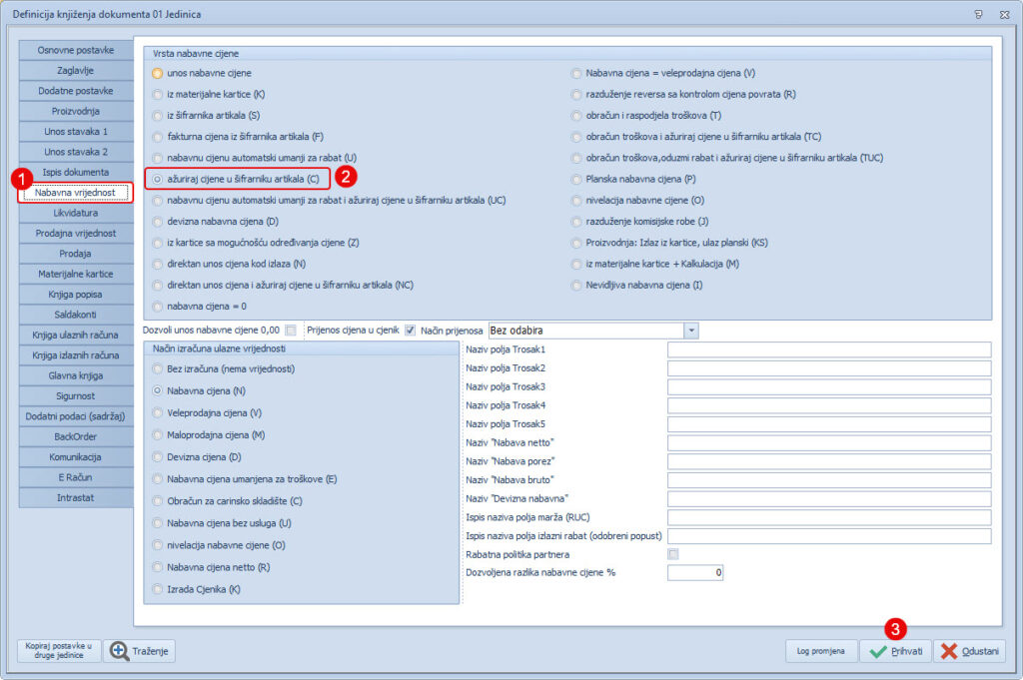Click the green checkmark Prihvati button
This screenshot has height=680, width=1023.
coord(894,651)
